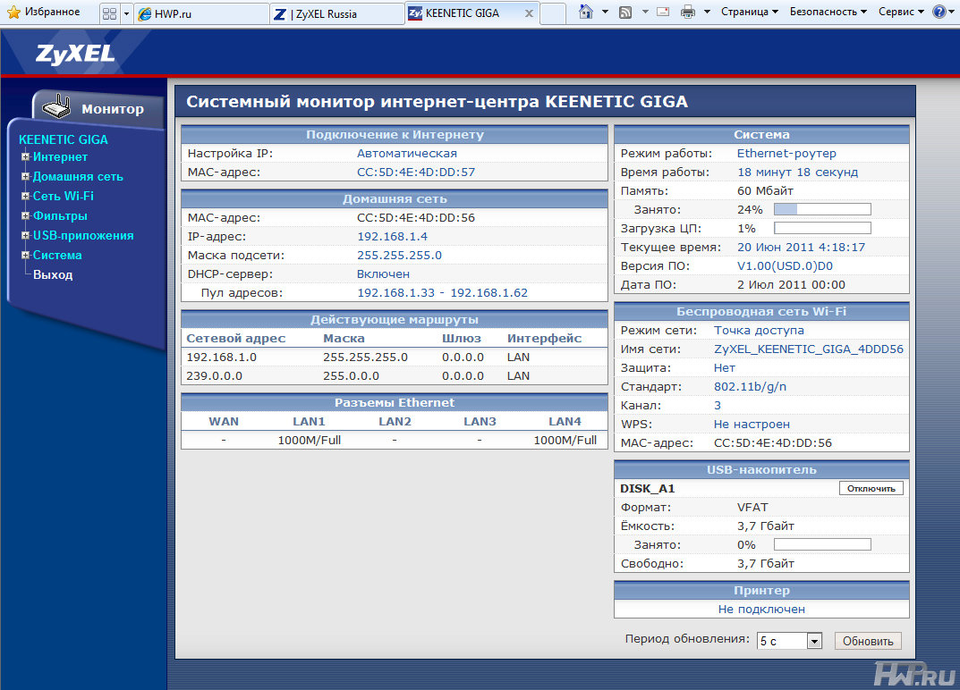Click the WAN MAC address CC:5D:4E:4D:DD:57
Viewport: 960px width, 690px height.
416,172
